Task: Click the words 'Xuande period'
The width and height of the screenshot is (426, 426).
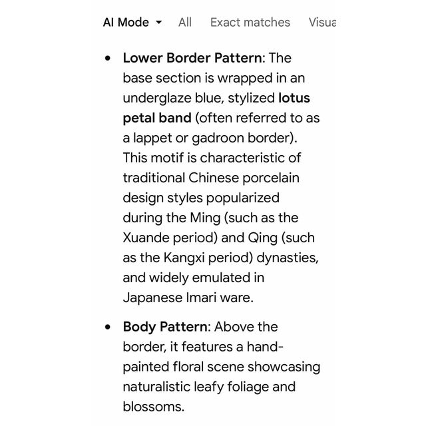Action: click(x=170, y=238)
